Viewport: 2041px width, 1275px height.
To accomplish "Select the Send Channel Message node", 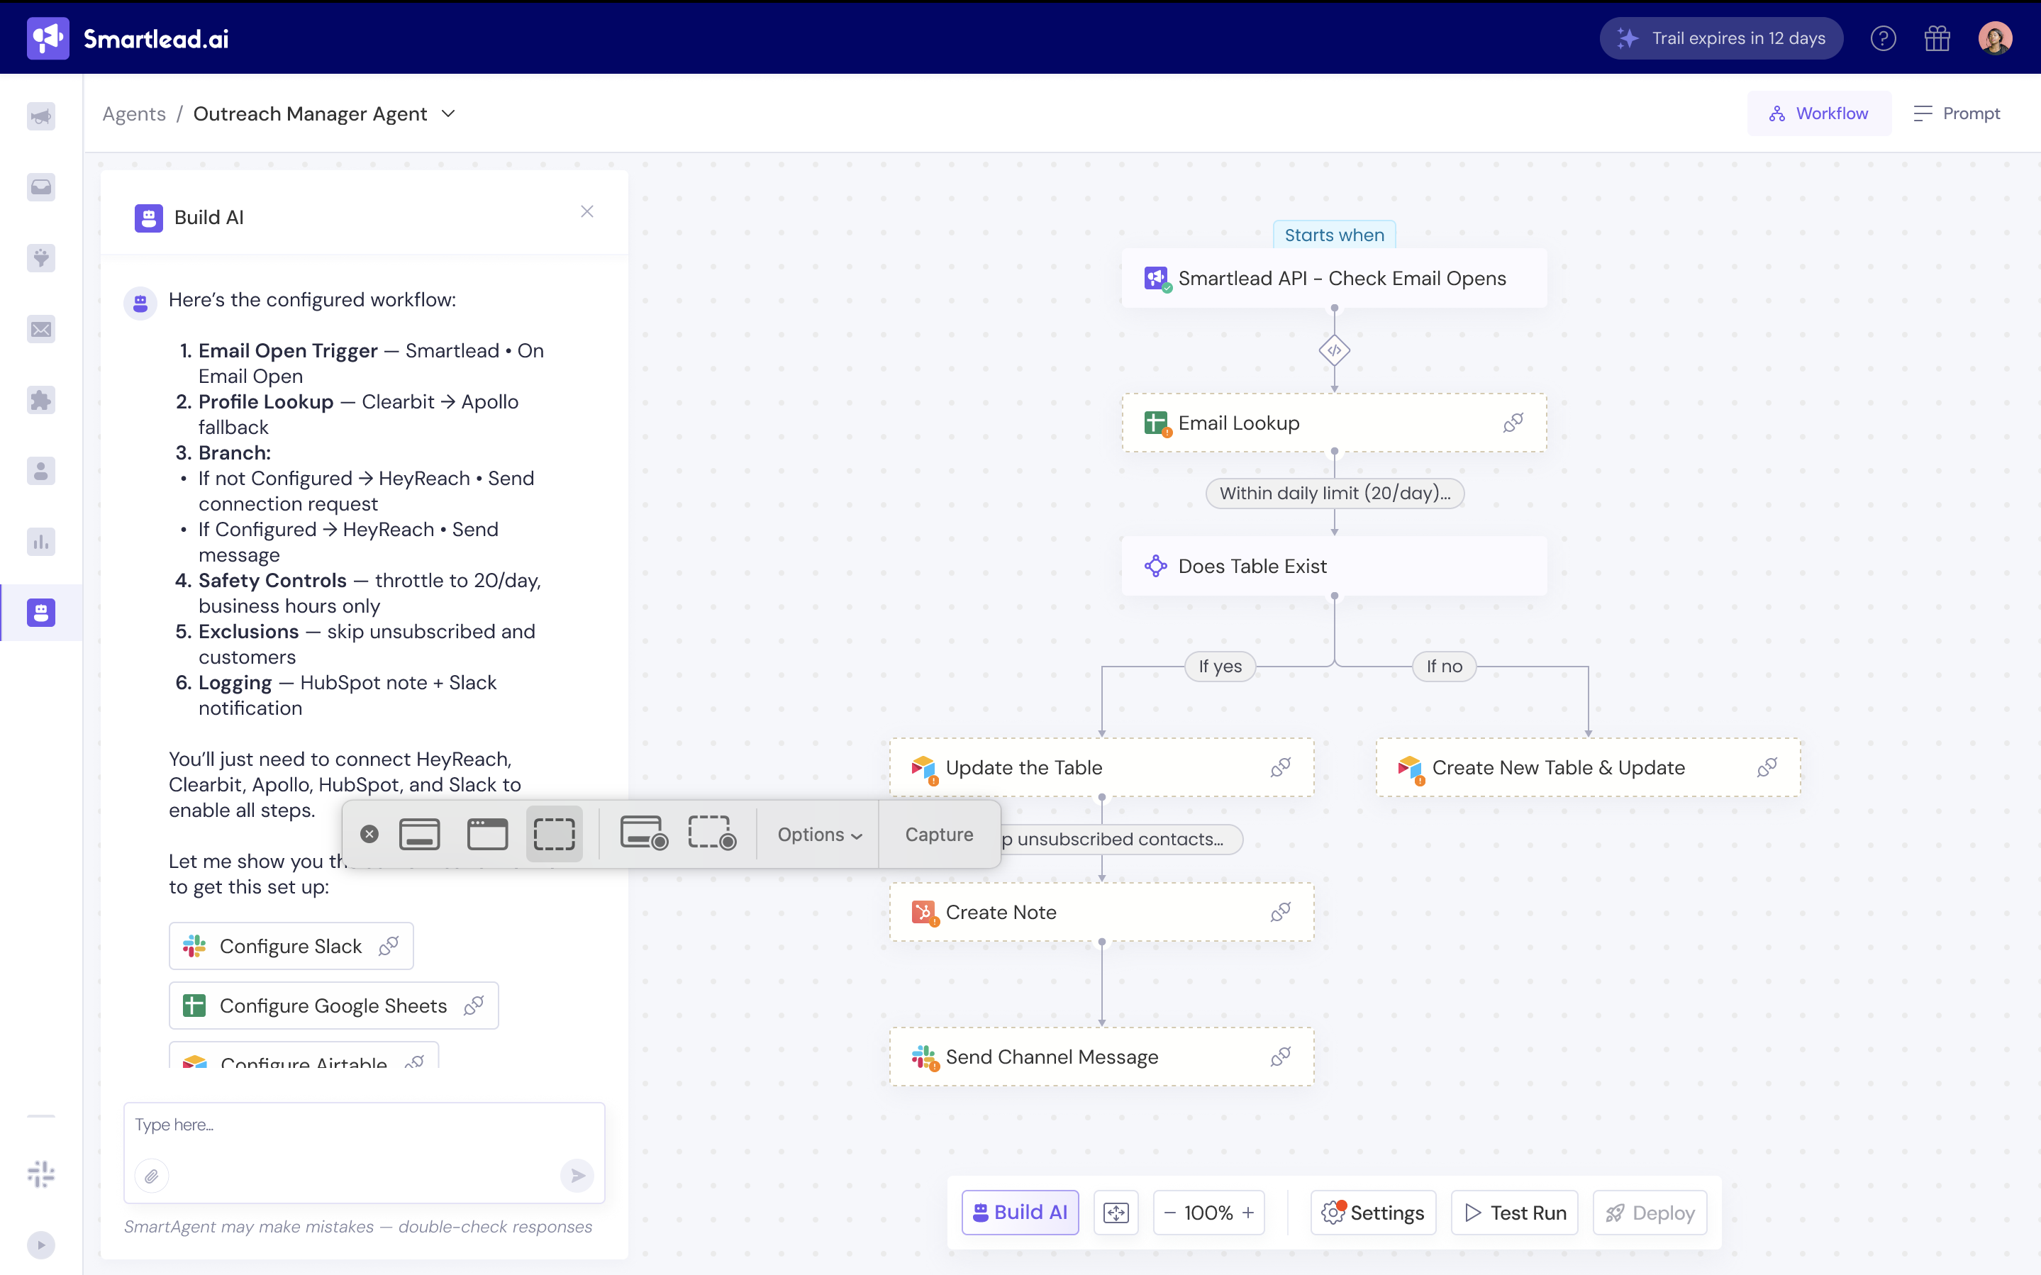I will point(1102,1057).
